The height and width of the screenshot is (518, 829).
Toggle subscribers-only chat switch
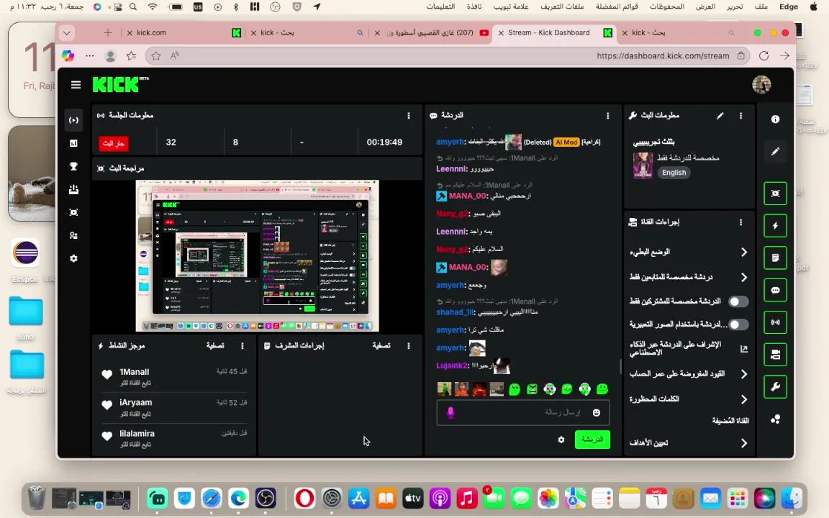click(738, 301)
